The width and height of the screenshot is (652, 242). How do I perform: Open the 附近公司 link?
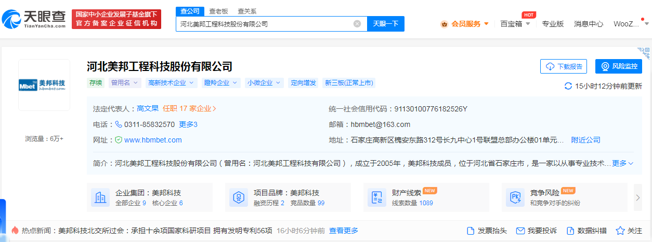585,140
